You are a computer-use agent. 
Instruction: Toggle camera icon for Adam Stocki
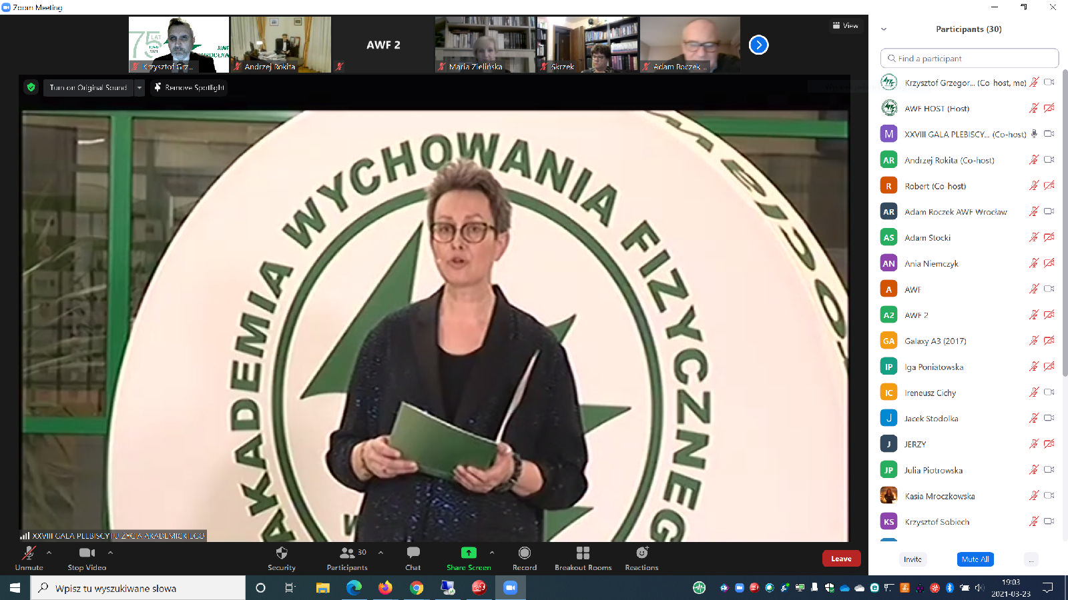tap(1049, 237)
